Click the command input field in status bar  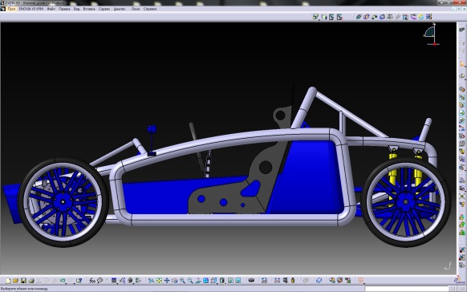coord(407,289)
